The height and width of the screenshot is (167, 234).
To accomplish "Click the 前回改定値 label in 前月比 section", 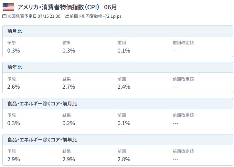I will coord(183,43).
